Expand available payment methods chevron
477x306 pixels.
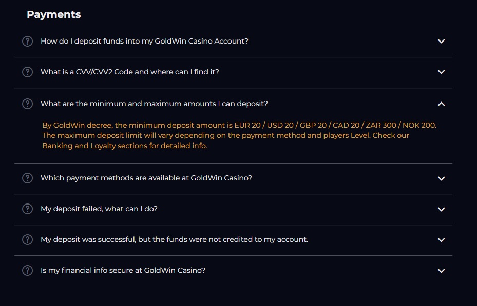(441, 178)
